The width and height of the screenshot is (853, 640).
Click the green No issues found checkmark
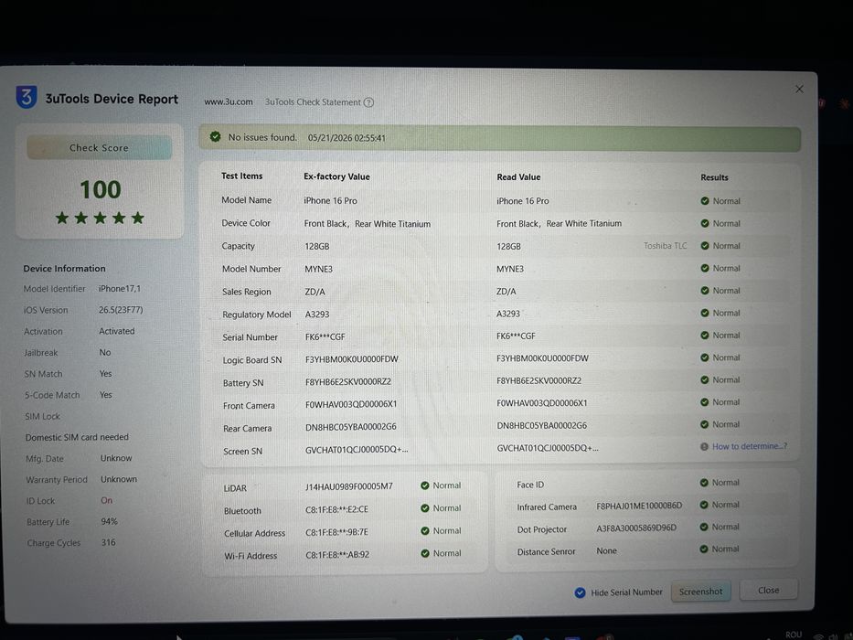pyautogui.click(x=216, y=136)
